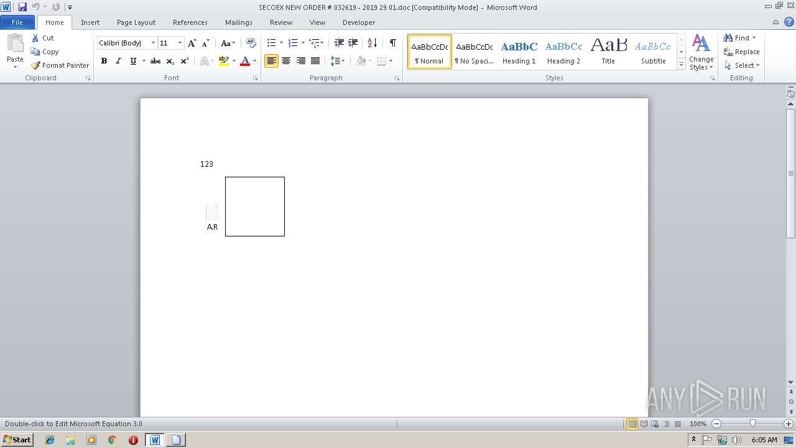Click the Replace button
Image resolution: width=796 pixels, height=448 pixels.
coord(741,52)
